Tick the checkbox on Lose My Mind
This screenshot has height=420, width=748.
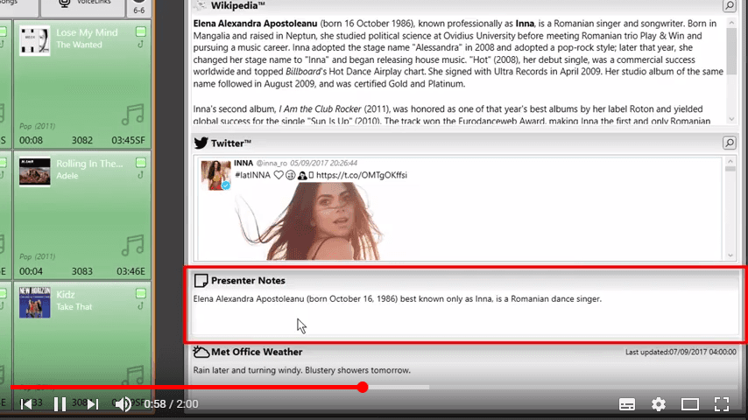tap(141, 32)
